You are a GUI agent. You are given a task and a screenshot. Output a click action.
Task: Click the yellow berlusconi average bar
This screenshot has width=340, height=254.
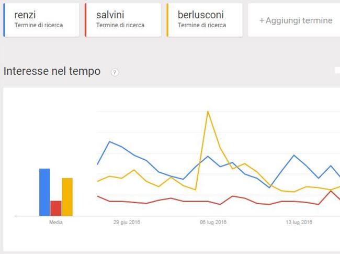67,197
